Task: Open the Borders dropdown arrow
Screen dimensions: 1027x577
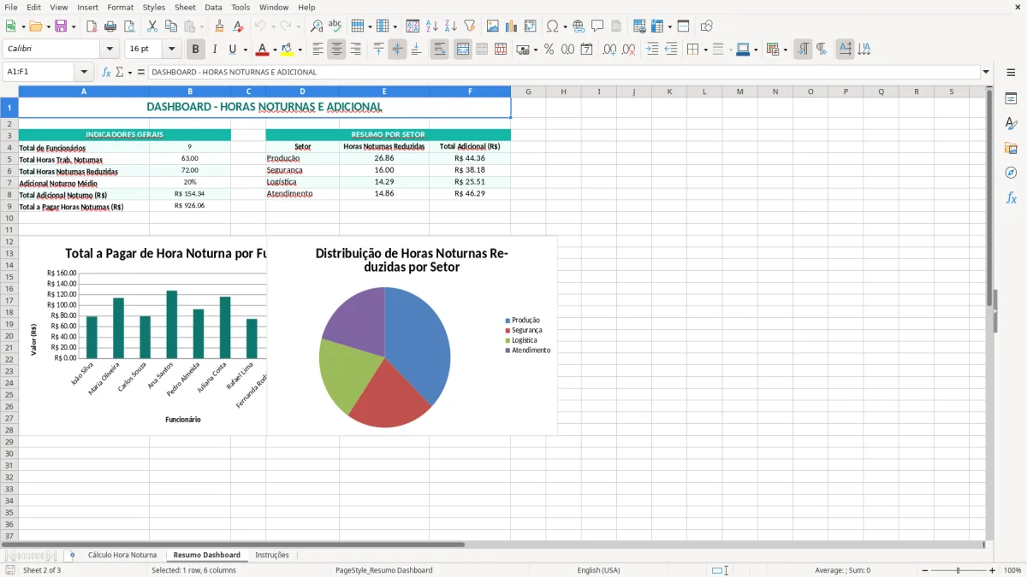Action: click(705, 50)
